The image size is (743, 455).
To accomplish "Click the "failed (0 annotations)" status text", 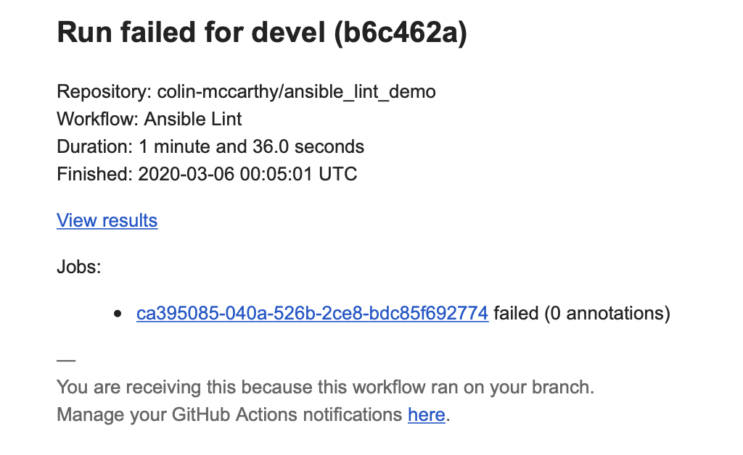I will pyautogui.click(x=581, y=314).
